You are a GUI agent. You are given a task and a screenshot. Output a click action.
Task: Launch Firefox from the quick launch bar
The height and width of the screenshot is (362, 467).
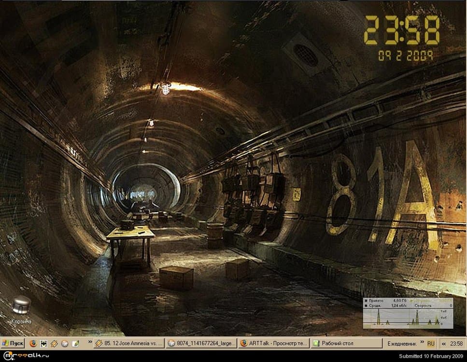[x=33, y=344]
